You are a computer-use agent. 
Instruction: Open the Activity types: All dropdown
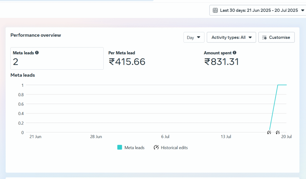pos(231,37)
